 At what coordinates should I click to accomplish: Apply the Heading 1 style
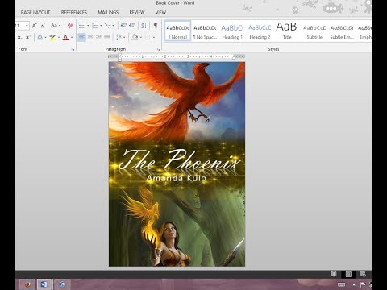click(232, 31)
